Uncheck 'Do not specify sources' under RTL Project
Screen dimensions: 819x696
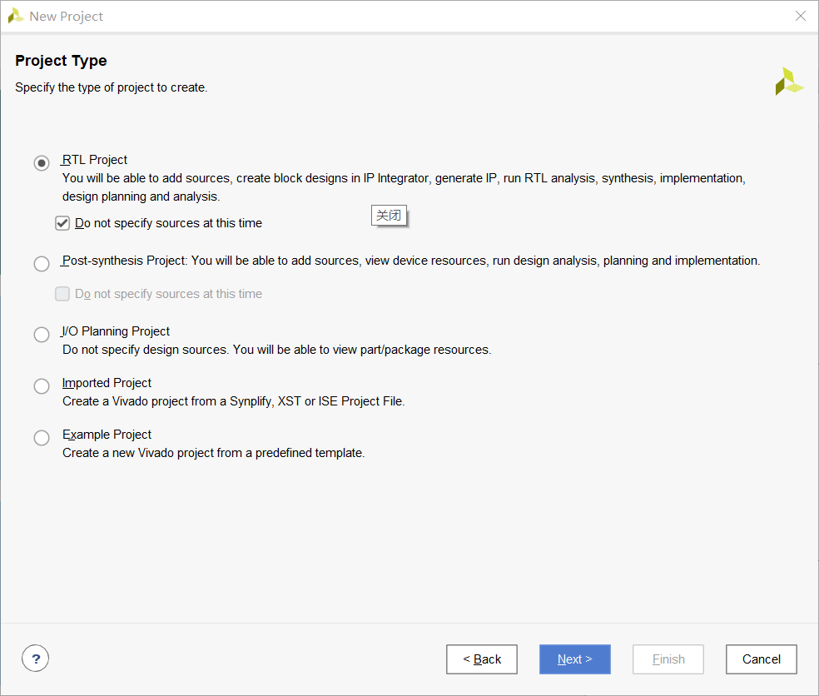pos(62,223)
